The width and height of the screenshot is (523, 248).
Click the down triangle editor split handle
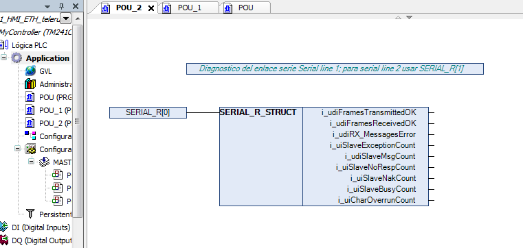(410, 17)
